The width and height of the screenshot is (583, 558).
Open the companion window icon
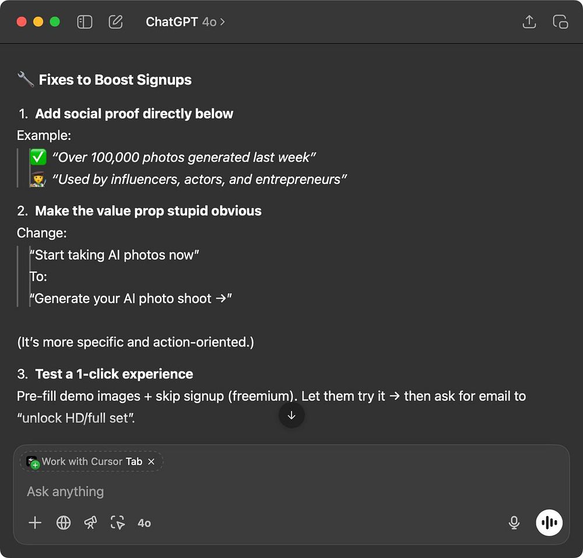(560, 22)
